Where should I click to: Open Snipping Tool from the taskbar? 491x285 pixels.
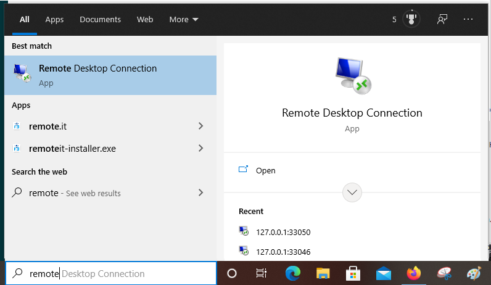pyautogui.click(x=444, y=273)
